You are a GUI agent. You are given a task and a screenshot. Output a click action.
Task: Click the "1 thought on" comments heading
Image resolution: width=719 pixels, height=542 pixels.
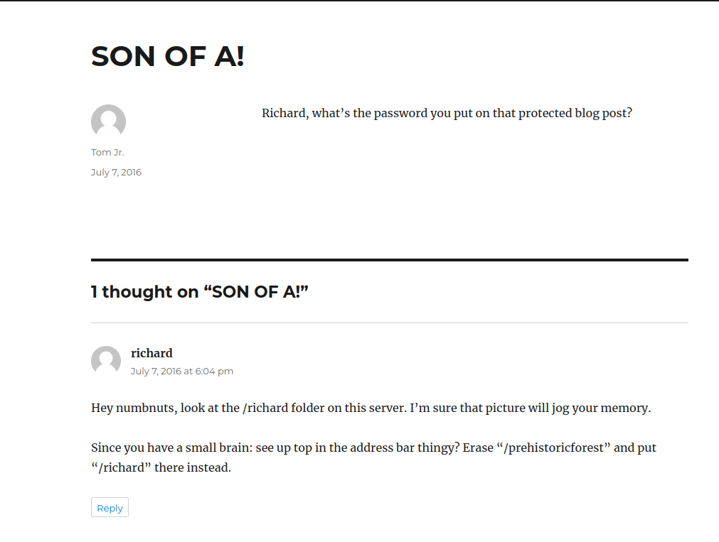tap(199, 291)
